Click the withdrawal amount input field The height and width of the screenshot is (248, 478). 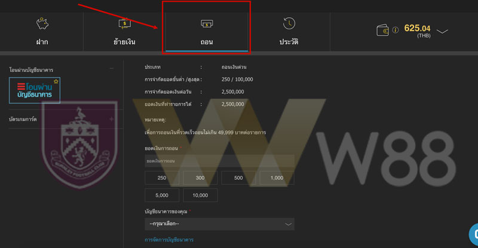[219, 161]
